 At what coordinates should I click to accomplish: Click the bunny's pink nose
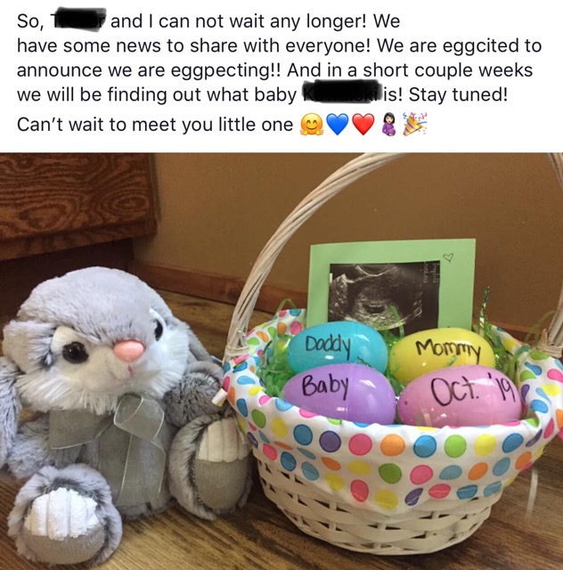click(128, 350)
